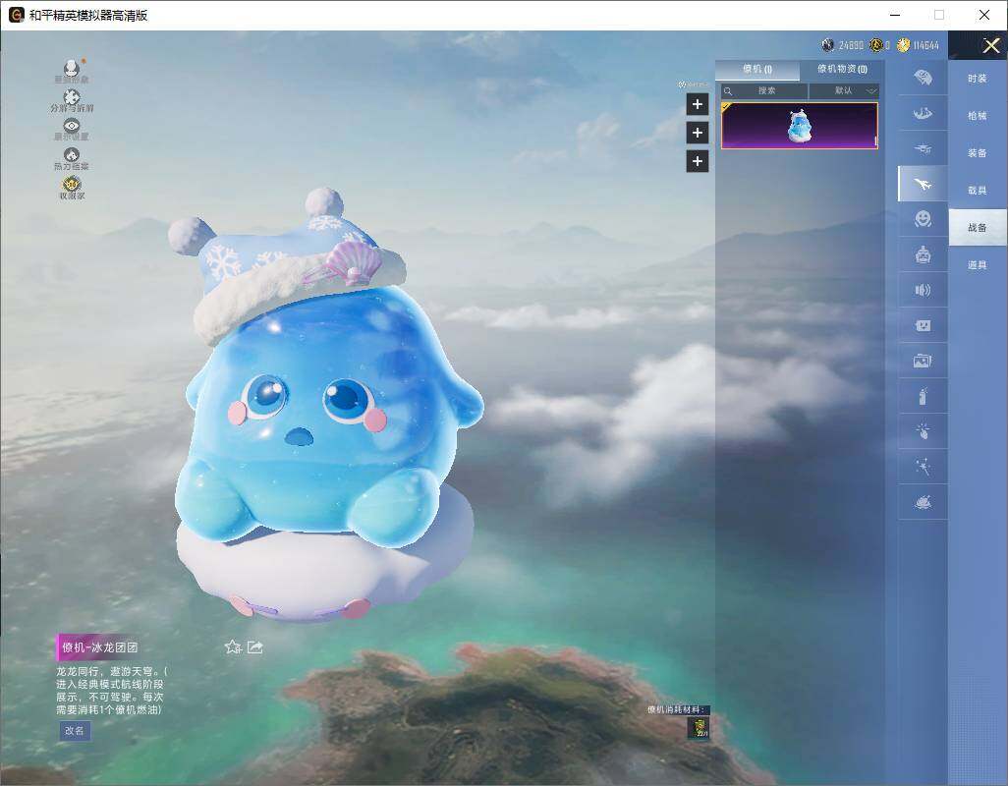Screen dimensions: 1008x786
Task: Open the 道具 menu tab
Action: click(x=978, y=265)
